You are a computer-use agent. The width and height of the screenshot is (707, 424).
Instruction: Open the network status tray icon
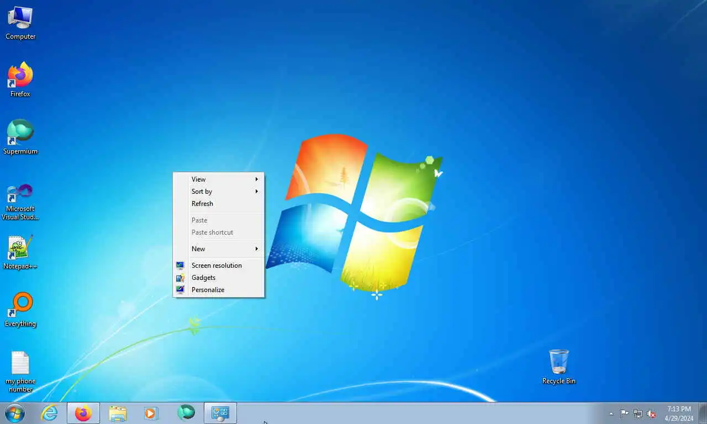638,414
